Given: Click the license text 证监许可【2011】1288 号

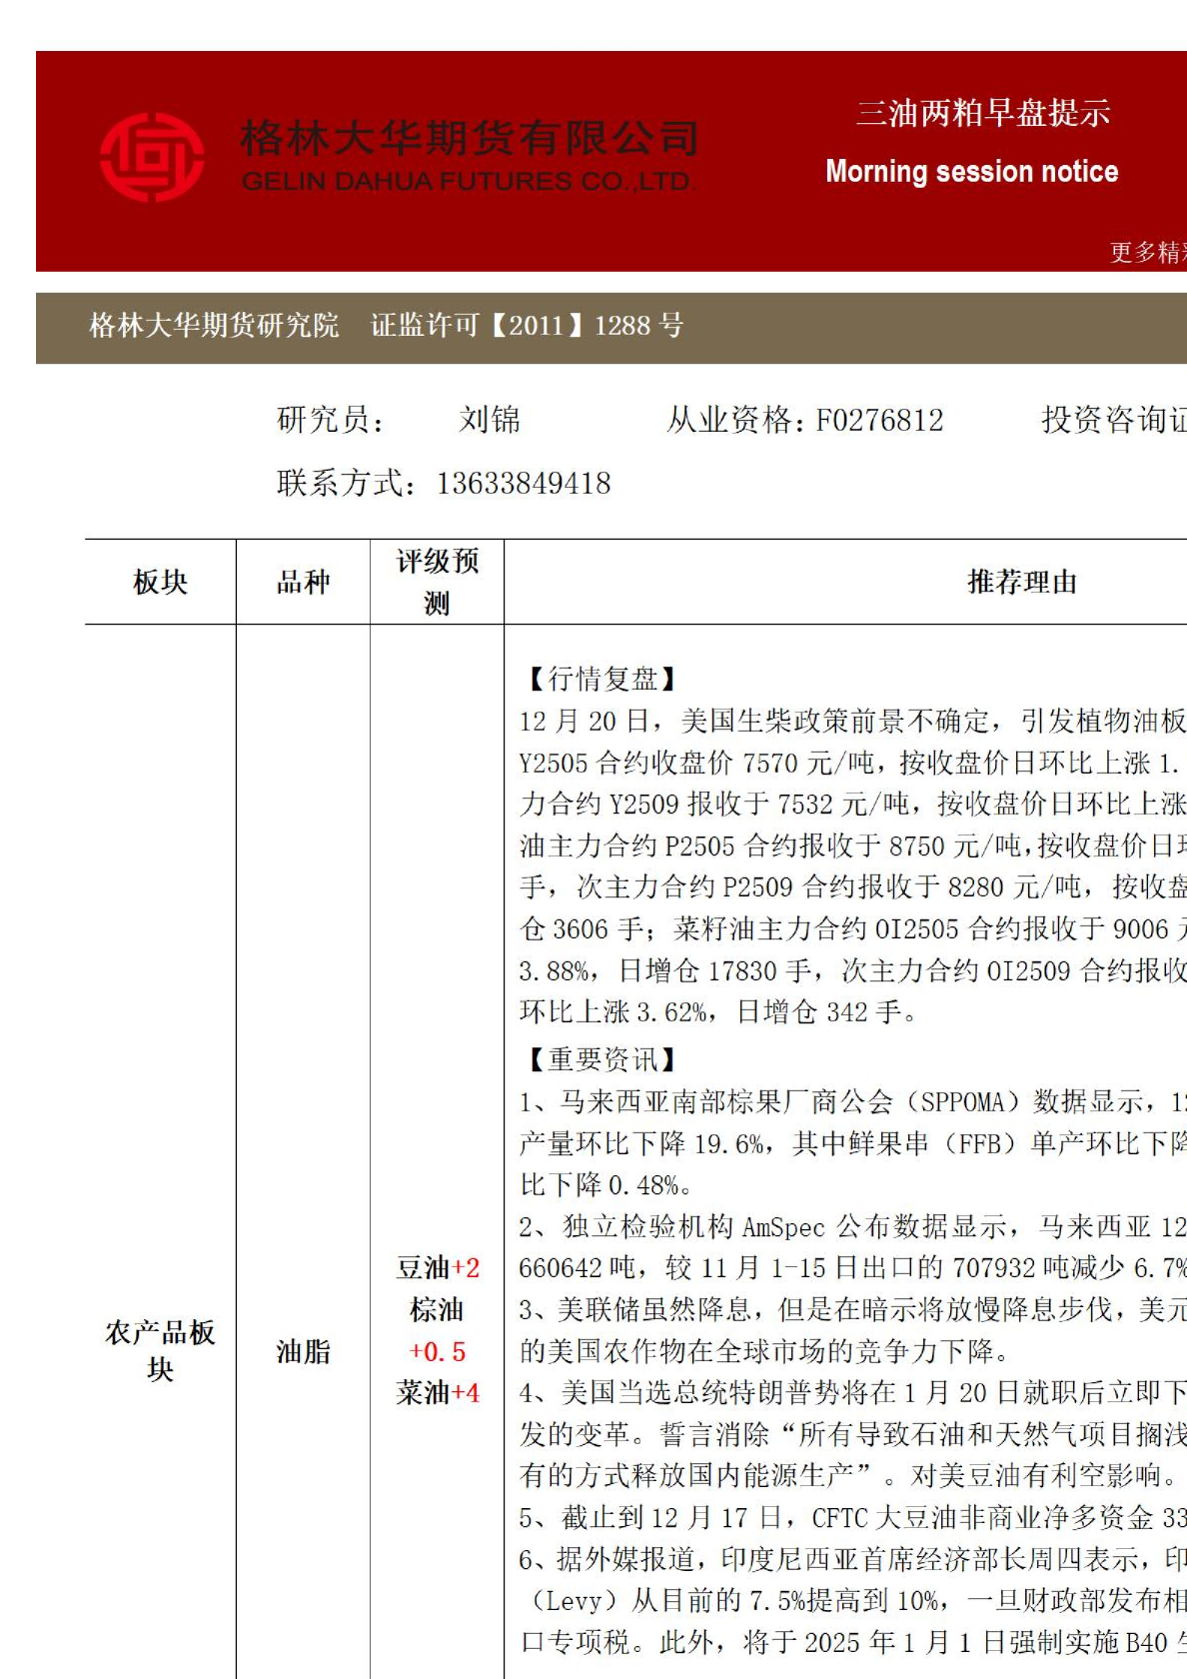Looking at the screenshot, I should pyautogui.click(x=527, y=326).
